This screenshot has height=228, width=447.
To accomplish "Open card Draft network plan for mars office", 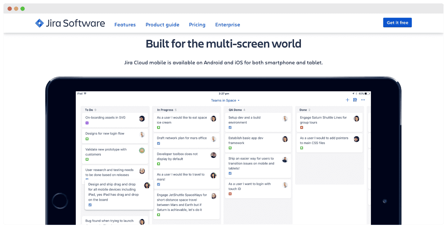I will click(187, 140).
